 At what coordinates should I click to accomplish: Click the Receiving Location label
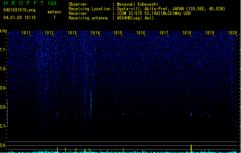point(89,9)
